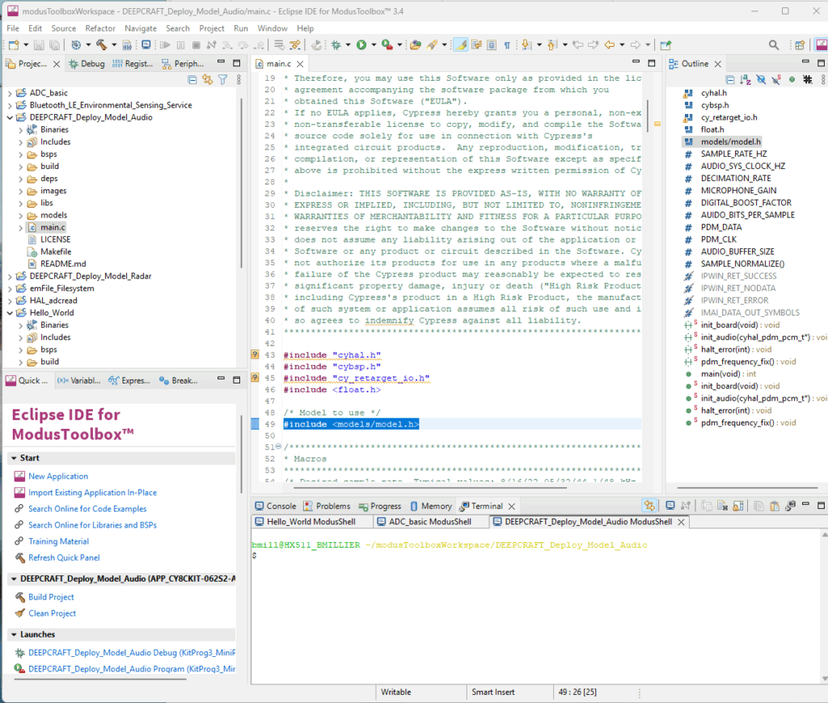Click the Back navigation arrow icon
Screen dimensions: 828x703
point(610,44)
